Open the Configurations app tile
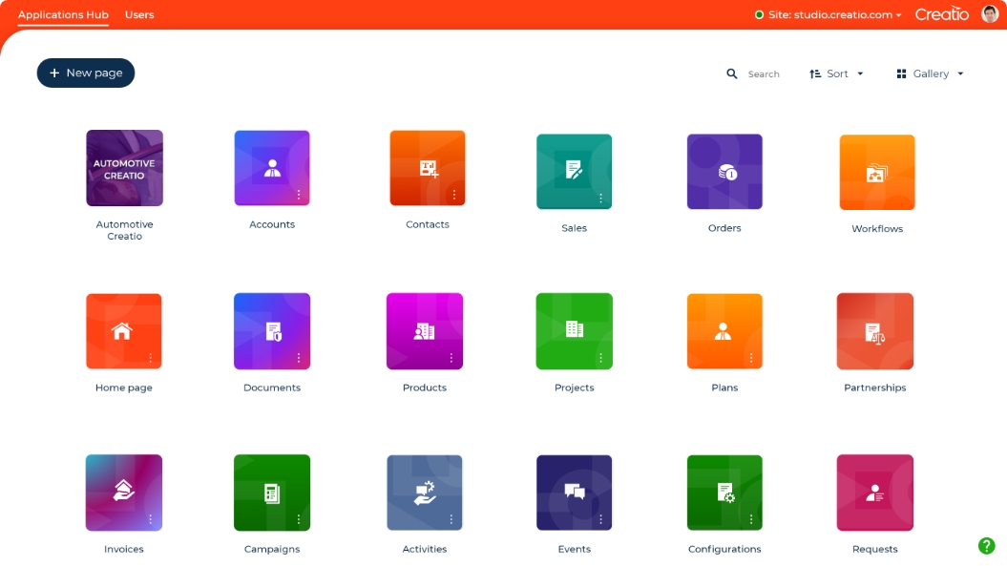This screenshot has height=566, width=1007. pyautogui.click(x=724, y=493)
